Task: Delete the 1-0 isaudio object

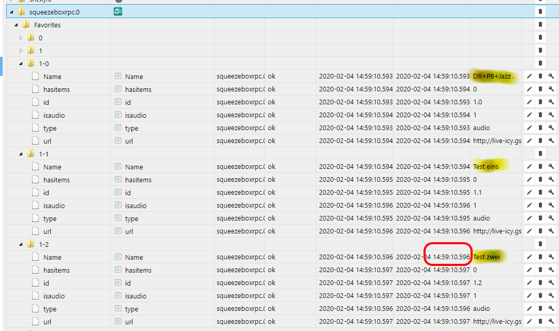Action: click(540, 115)
